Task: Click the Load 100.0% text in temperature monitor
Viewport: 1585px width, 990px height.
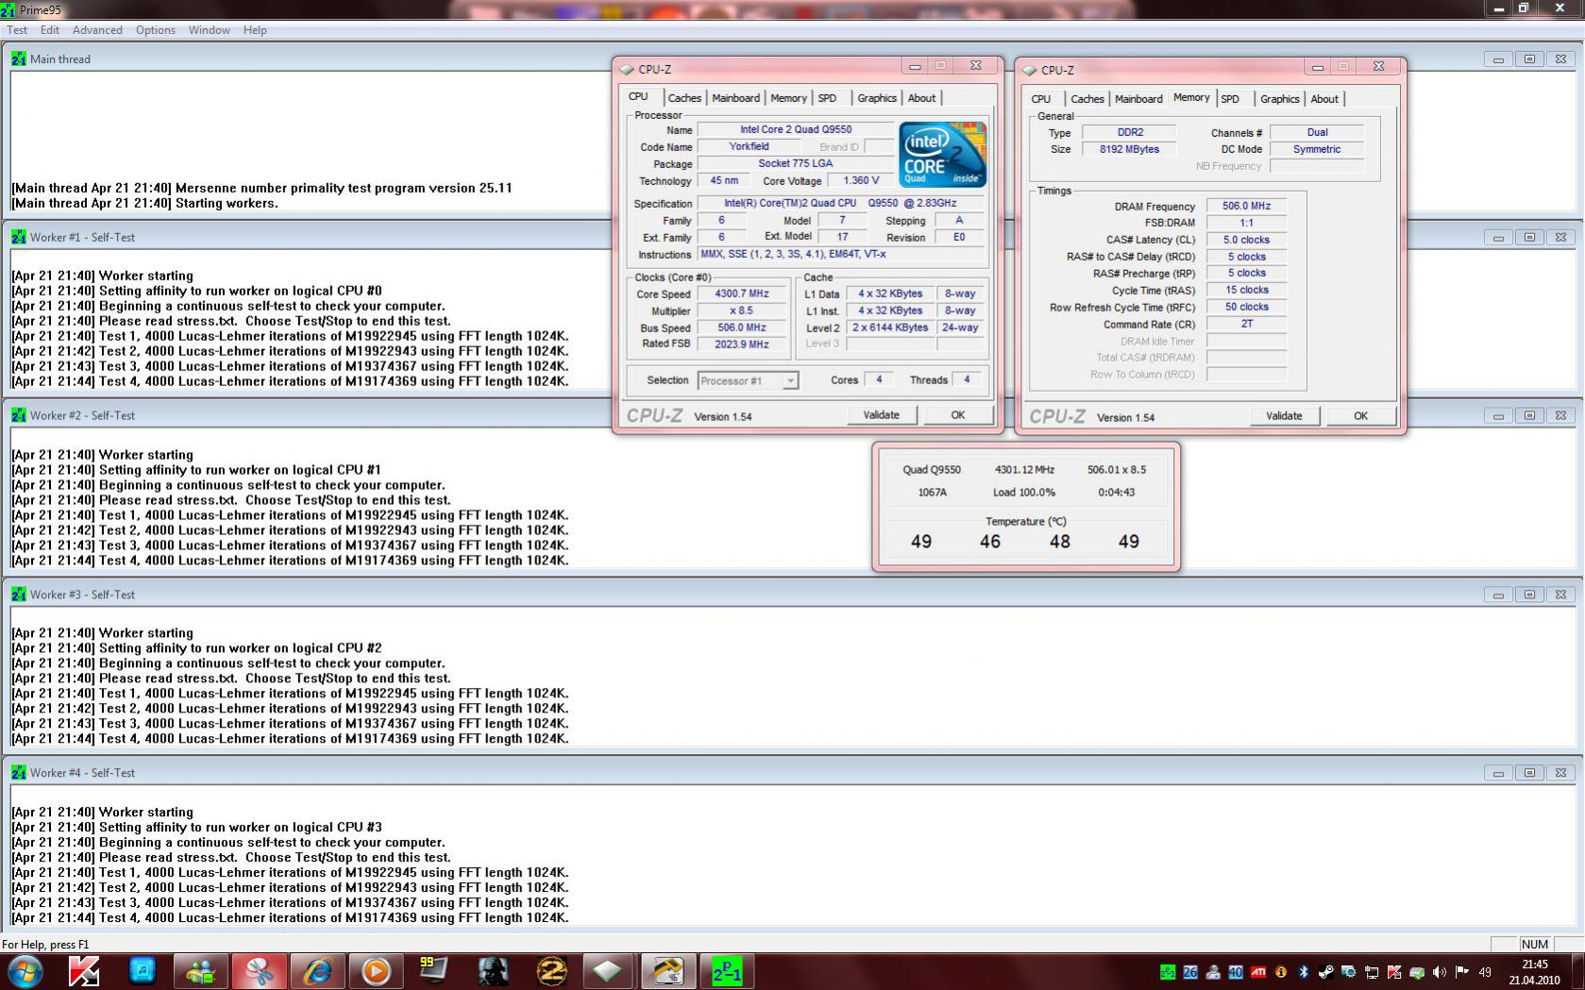Action: pyautogui.click(x=1024, y=492)
